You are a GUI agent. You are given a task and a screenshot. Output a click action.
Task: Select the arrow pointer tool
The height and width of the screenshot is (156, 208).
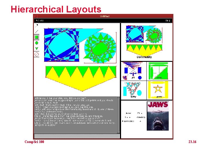click(x=37, y=26)
